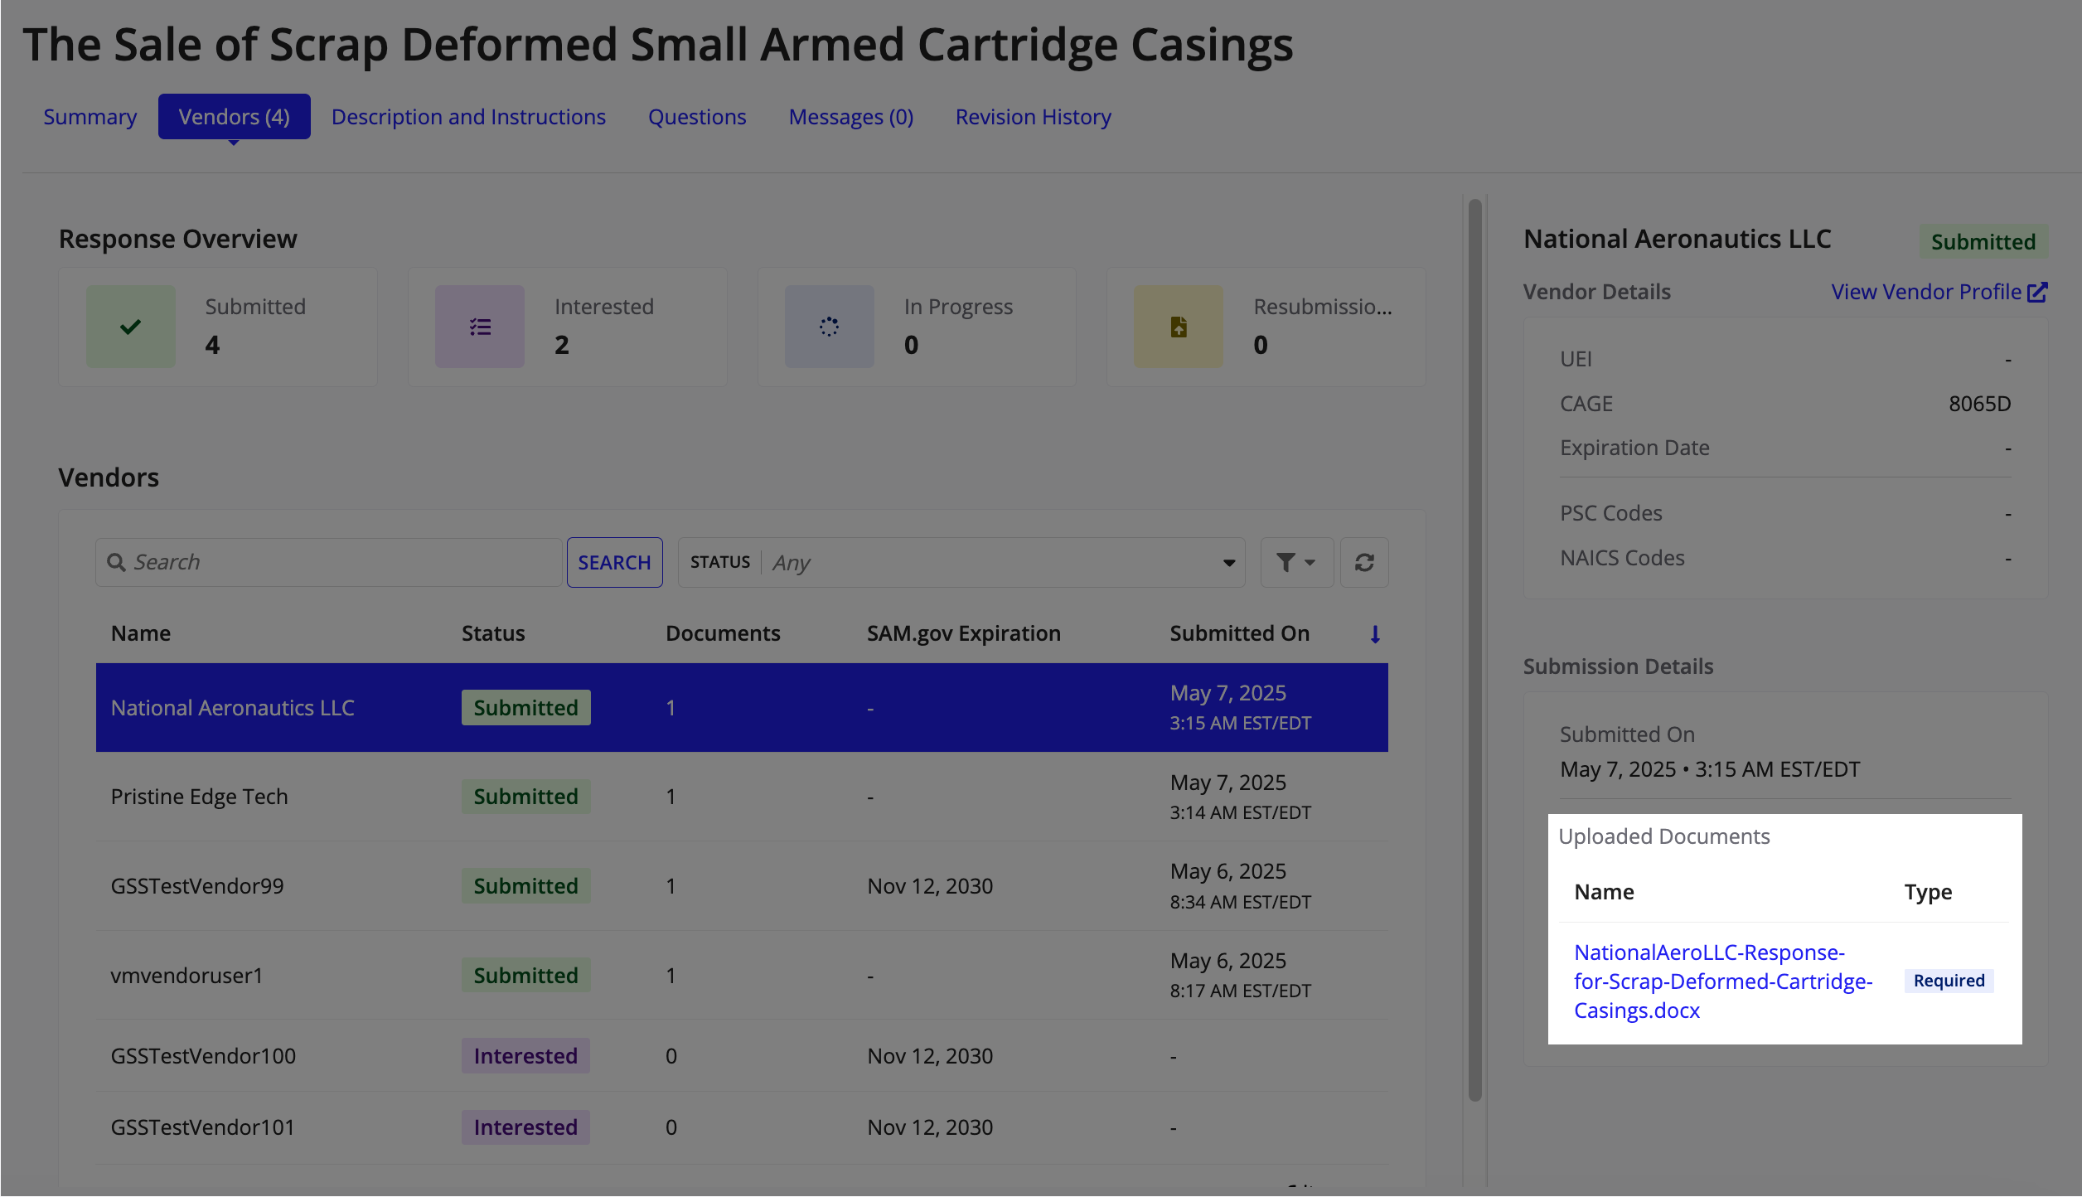View the Revision History tab
The width and height of the screenshot is (2082, 1197).
pos(1033,117)
